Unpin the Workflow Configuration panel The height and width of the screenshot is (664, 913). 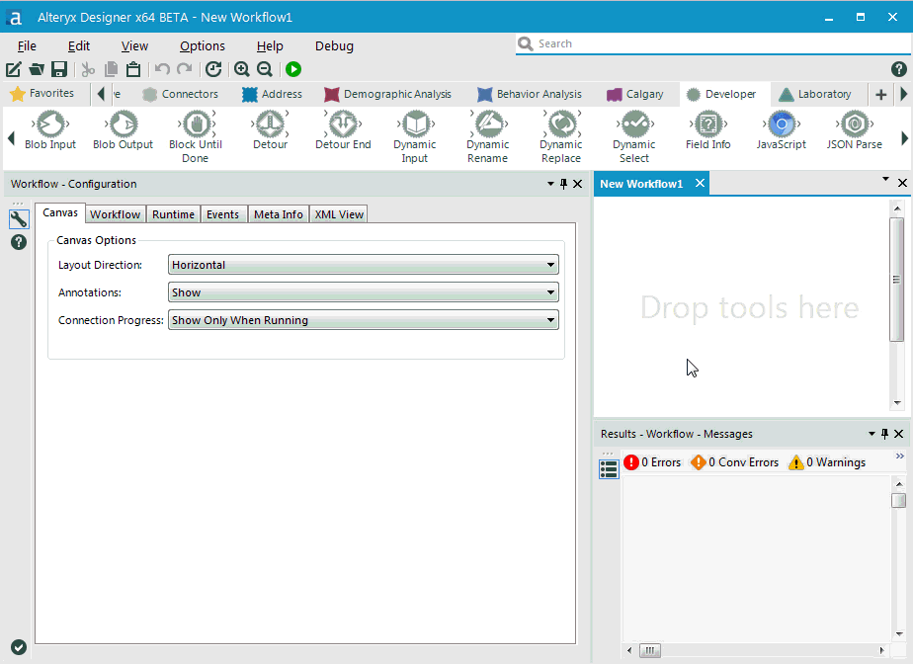pos(563,184)
